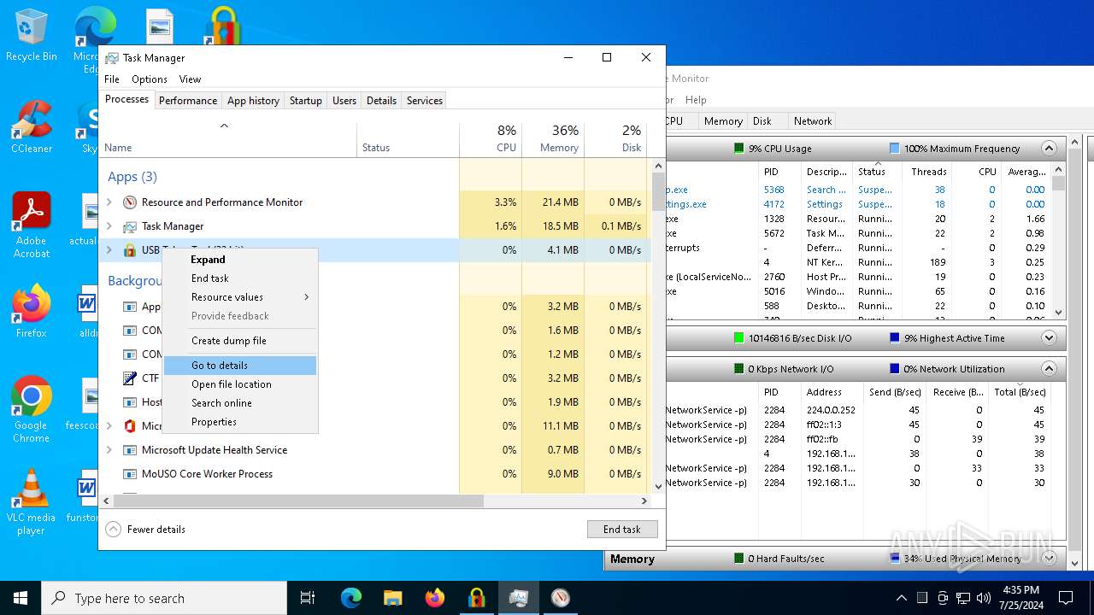Expand Memory section in Resource Monitor
Image resolution: width=1094 pixels, height=615 pixels.
(x=1049, y=559)
